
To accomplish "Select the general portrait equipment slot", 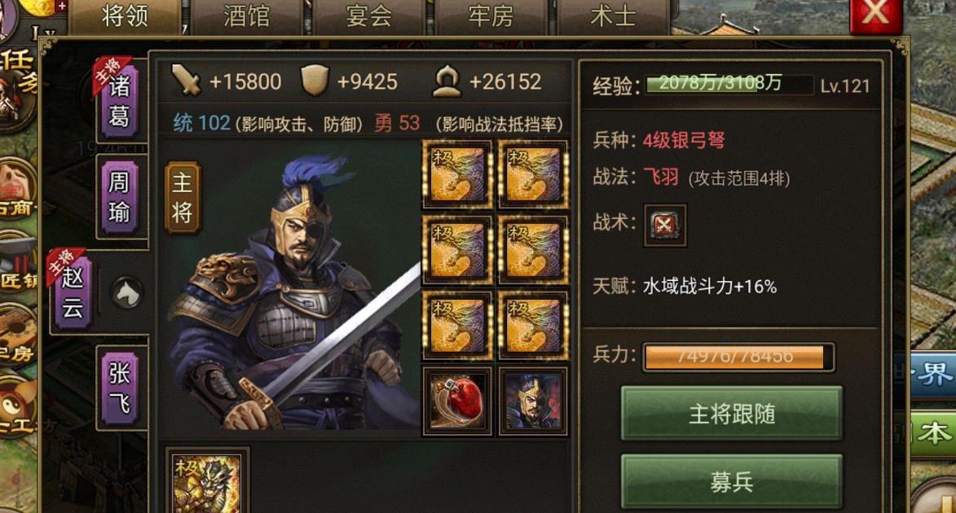I will (x=534, y=401).
